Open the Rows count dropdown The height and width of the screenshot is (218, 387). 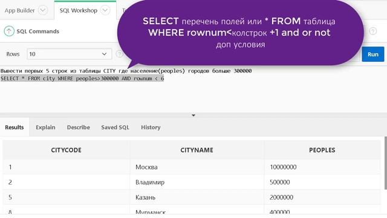click(x=69, y=54)
